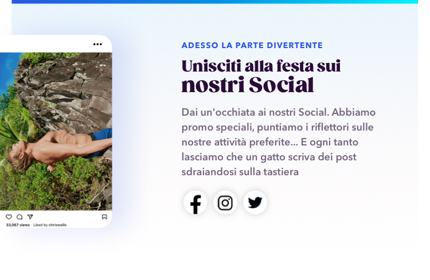Click the palm leaves in the photo
The width and height of the screenshot is (430, 280).
17,129
